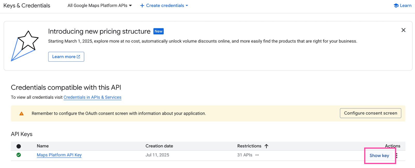The image size is (415, 168).
Task: Click the Keys & Credentials page title
Action: click(27, 5)
